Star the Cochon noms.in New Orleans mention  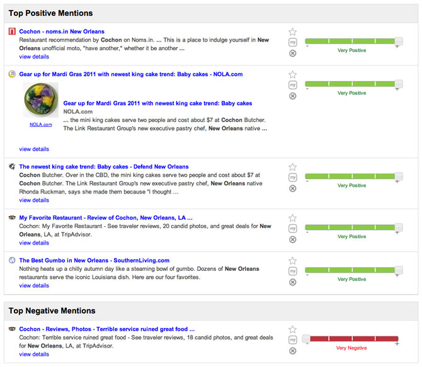click(x=292, y=31)
